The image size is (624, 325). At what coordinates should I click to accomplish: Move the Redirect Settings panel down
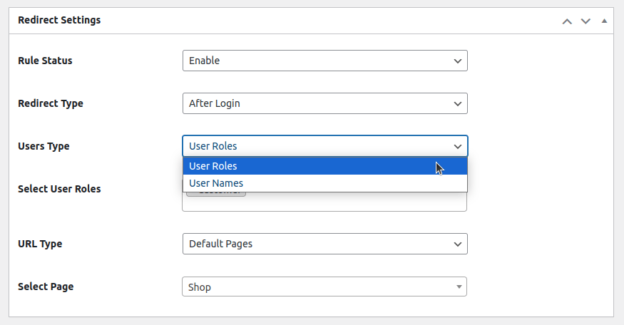click(585, 21)
